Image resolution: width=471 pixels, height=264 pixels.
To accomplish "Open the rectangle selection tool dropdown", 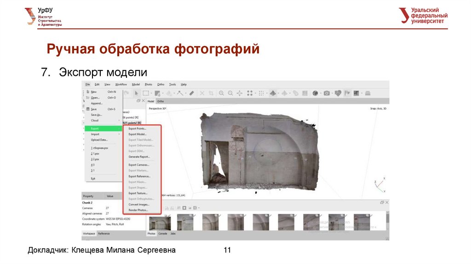I will coord(151,93).
